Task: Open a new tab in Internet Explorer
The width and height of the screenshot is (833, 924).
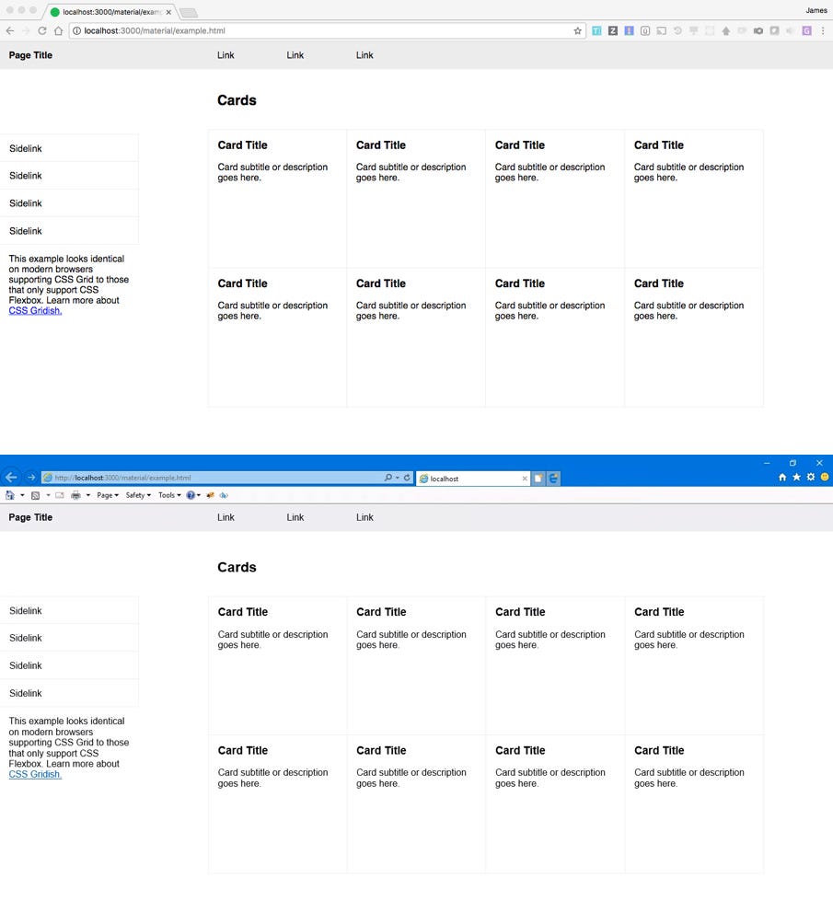Action: tap(538, 479)
